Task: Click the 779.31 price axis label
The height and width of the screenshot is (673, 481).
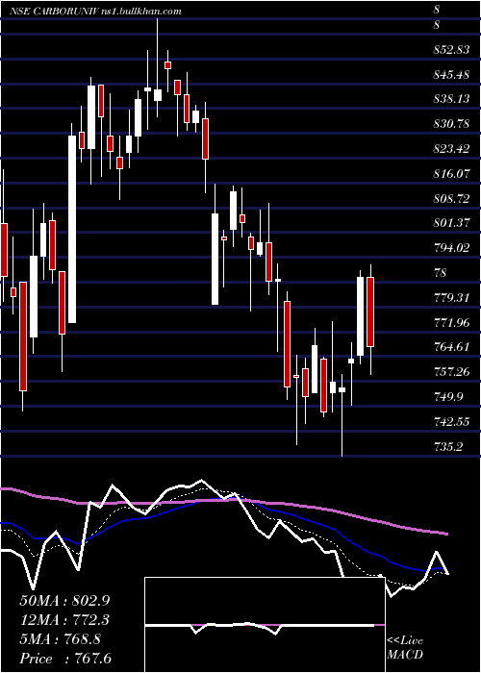Action: pos(451,297)
